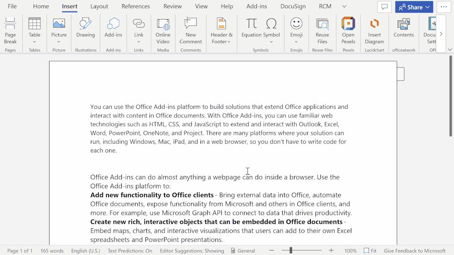Click Page 1 of 1 indicator
Screen dimensions: 454x255
pyautogui.click(x=20, y=250)
